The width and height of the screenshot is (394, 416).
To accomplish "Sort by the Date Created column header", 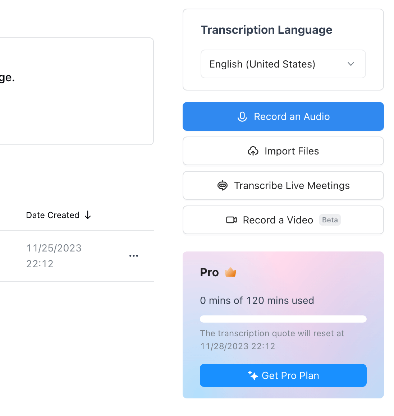I will (x=53, y=215).
